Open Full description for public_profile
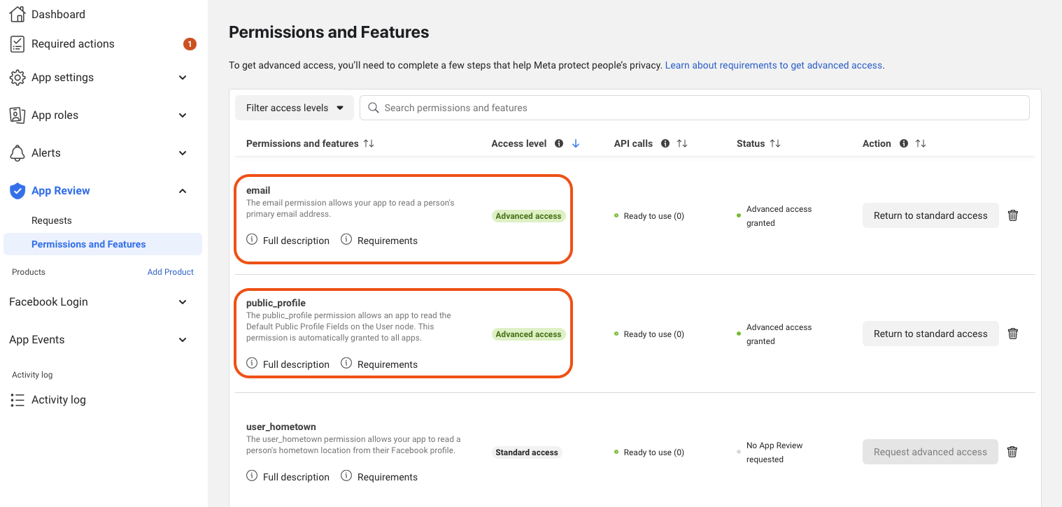Screen dimensions: 1062x507 (x=288, y=364)
